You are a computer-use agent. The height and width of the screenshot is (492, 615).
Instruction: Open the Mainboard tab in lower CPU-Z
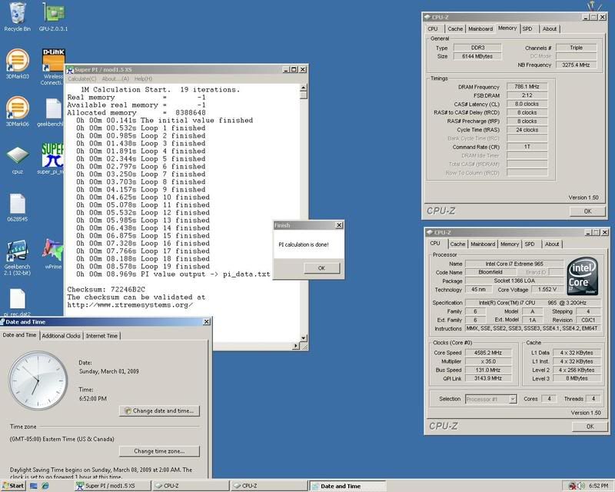click(483, 244)
